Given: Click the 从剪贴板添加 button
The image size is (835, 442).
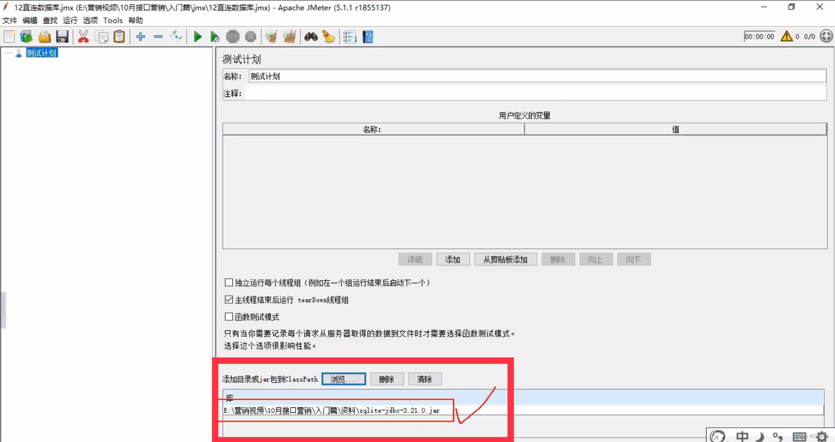Looking at the screenshot, I should pos(505,259).
